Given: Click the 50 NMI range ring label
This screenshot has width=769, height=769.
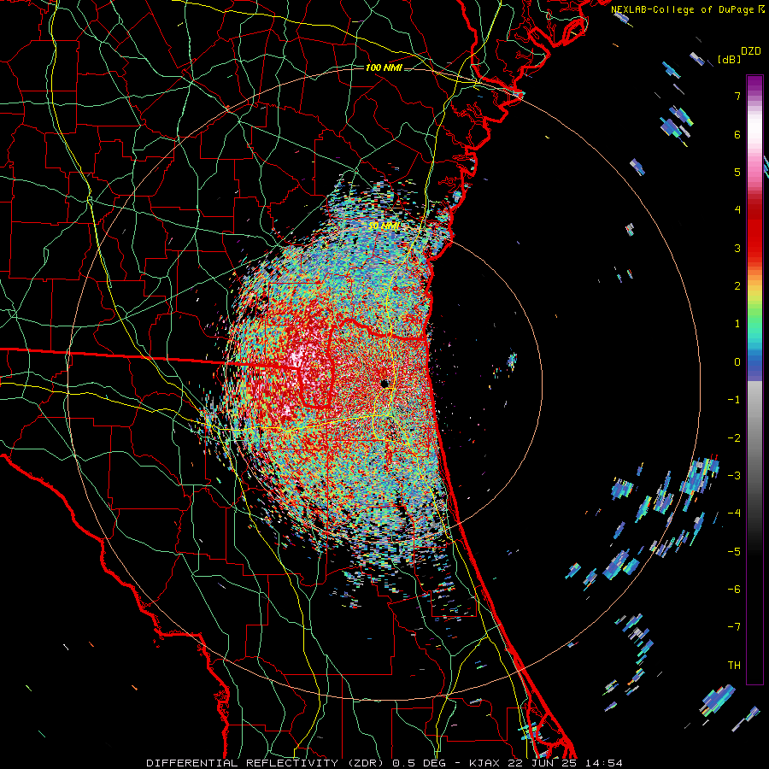Looking at the screenshot, I should [384, 226].
